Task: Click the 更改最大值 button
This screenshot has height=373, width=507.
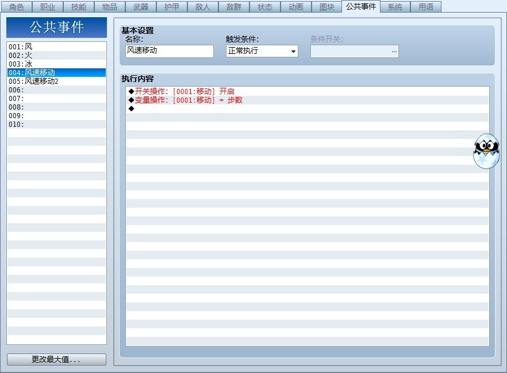Action: [x=56, y=359]
